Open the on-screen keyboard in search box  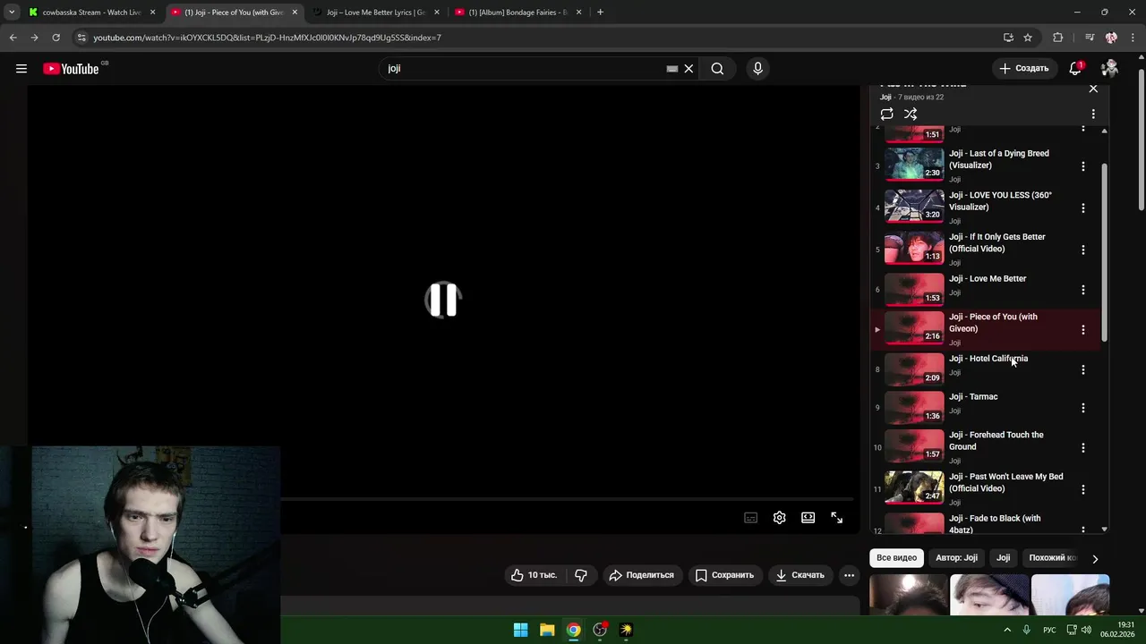coord(672,69)
